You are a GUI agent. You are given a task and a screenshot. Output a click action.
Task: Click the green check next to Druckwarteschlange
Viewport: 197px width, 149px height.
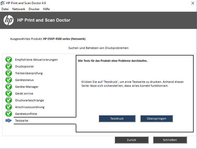click(9, 100)
